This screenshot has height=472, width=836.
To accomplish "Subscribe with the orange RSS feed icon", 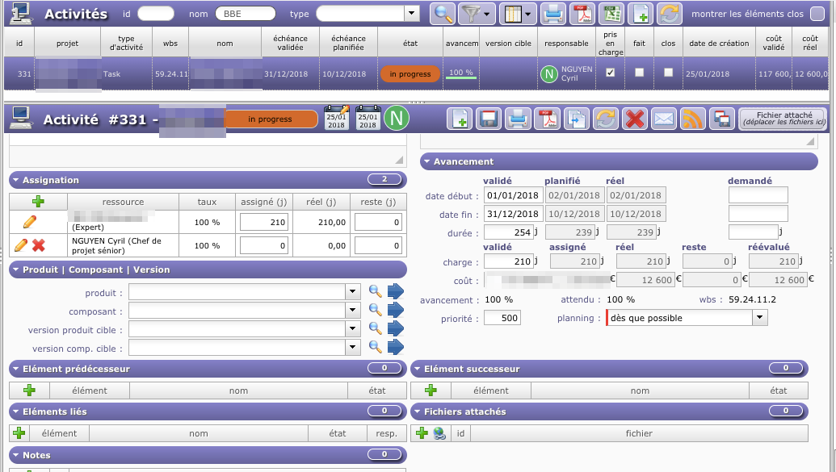I will click(692, 119).
